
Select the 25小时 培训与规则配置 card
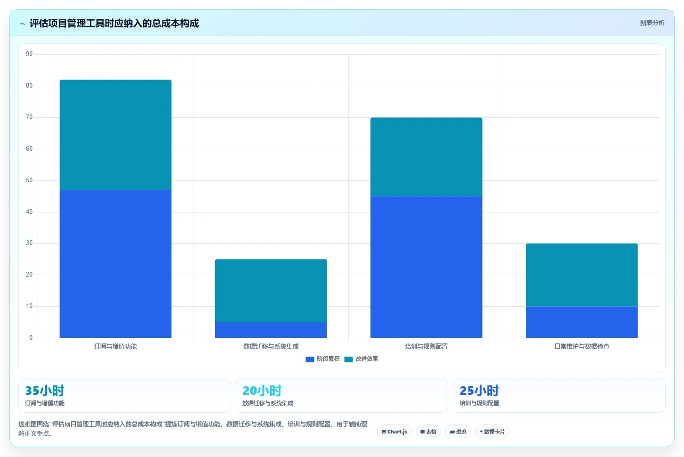point(559,395)
